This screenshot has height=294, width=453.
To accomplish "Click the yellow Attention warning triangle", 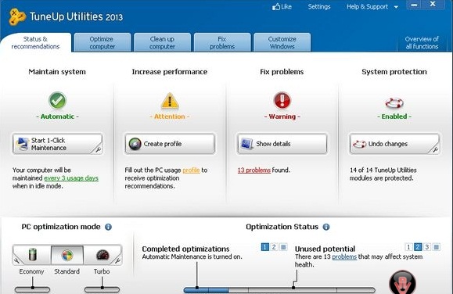I will point(170,101).
